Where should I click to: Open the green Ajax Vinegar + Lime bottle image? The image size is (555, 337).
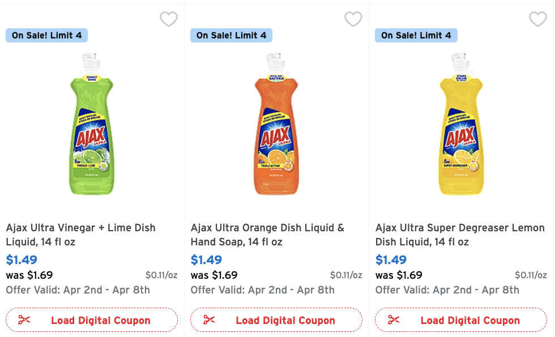click(x=91, y=124)
